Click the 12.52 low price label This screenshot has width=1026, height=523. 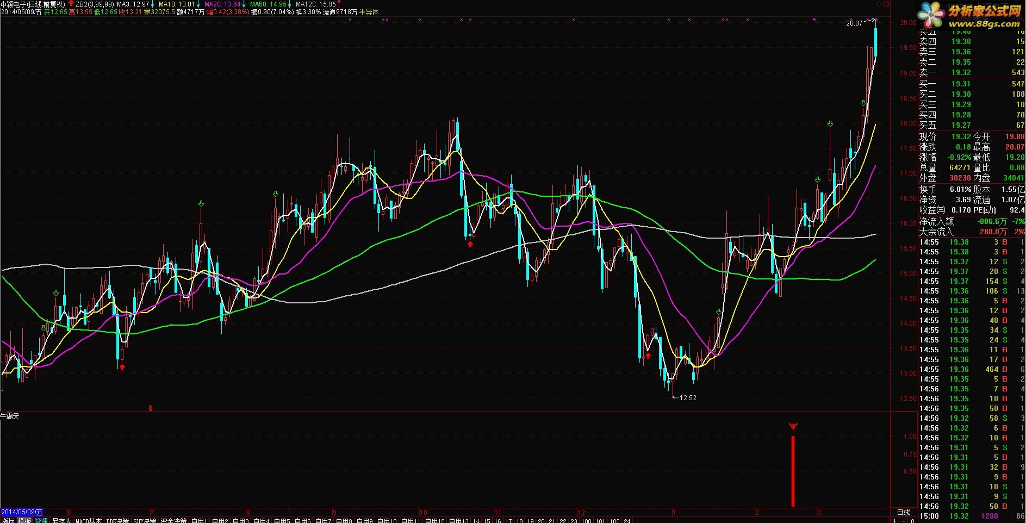click(x=688, y=397)
